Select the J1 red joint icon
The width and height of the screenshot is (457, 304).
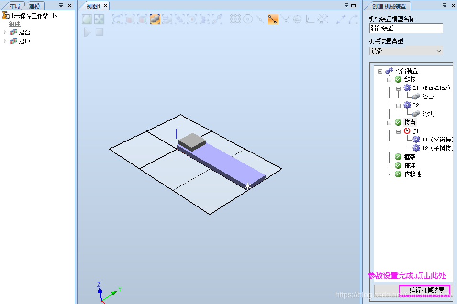(407, 131)
